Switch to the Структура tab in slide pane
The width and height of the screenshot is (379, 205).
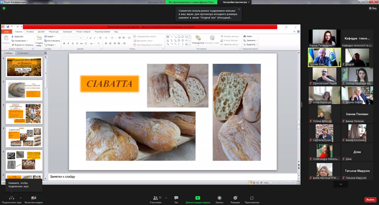coord(23,53)
